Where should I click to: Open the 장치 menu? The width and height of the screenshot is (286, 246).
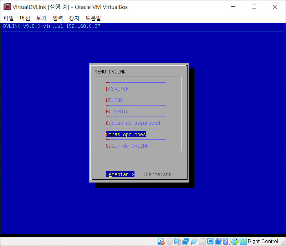[x=74, y=18]
